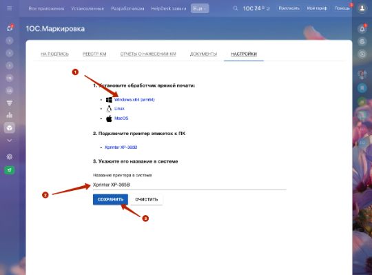Click the blue "СОХРАНИТЬ" button
This screenshot has width=372, height=275.
[x=110, y=199]
